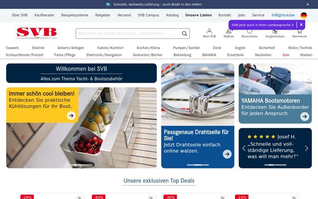Open SVB jetzt auch in Ihrer Landessprache

click(x=263, y=25)
